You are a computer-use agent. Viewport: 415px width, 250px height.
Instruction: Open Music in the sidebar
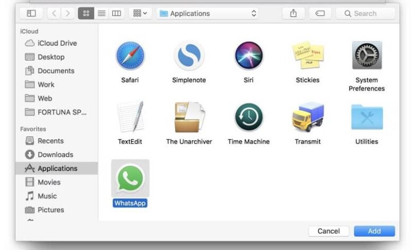click(x=57, y=196)
